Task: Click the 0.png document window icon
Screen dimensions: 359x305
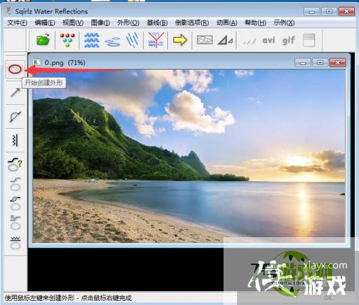Action: [37, 62]
